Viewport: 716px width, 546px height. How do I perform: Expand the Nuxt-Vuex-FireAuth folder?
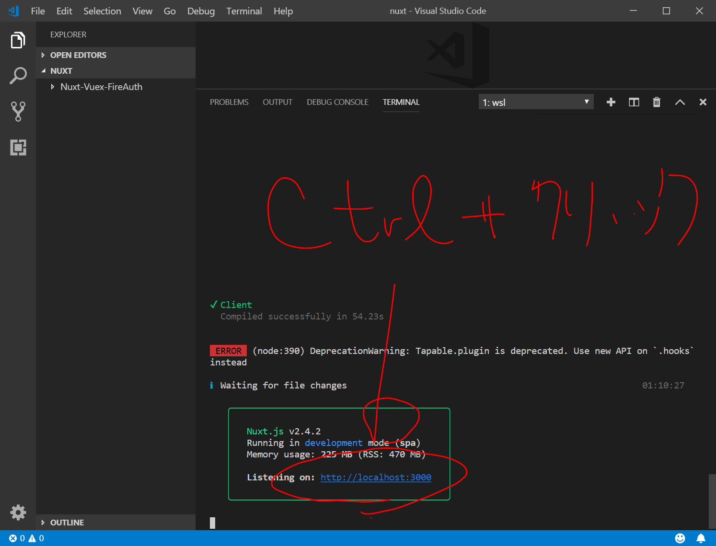[x=101, y=87]
